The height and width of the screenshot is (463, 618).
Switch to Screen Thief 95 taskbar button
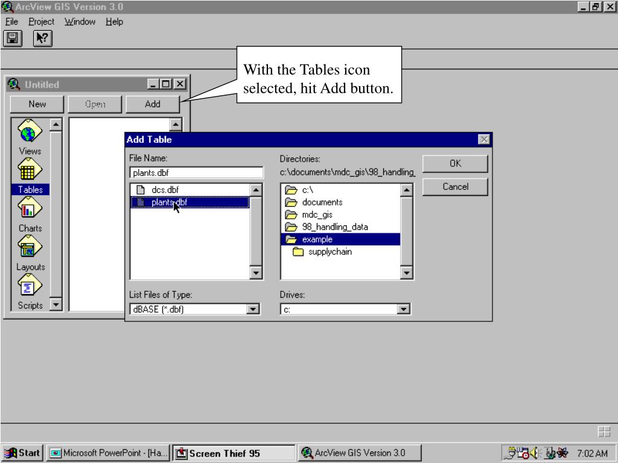point(234,453)
